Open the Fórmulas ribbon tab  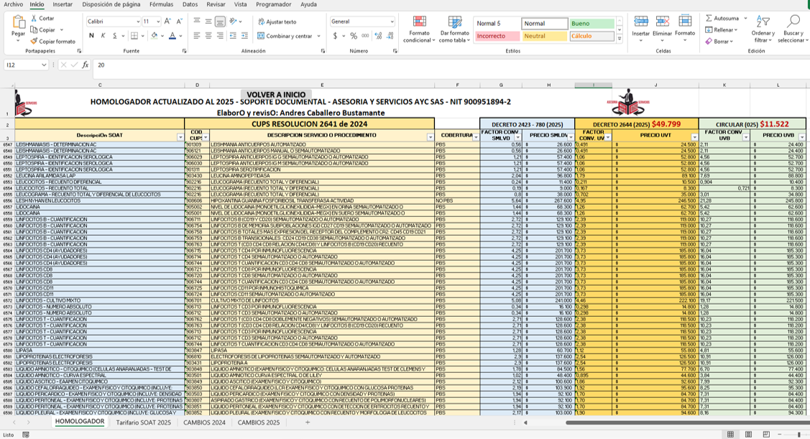[x=161, y=4]
